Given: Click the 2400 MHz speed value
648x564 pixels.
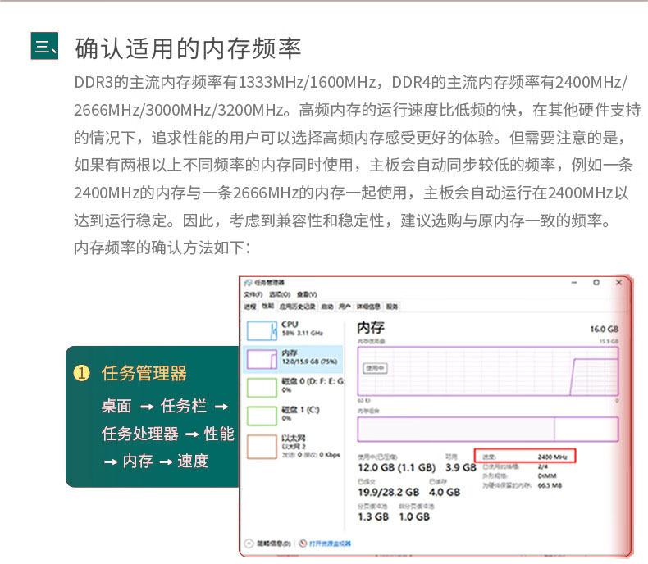Looking at the screenshot, I should 553,457.
